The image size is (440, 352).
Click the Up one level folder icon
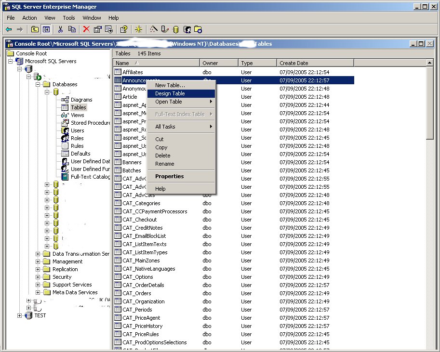[x=35, y=29]
